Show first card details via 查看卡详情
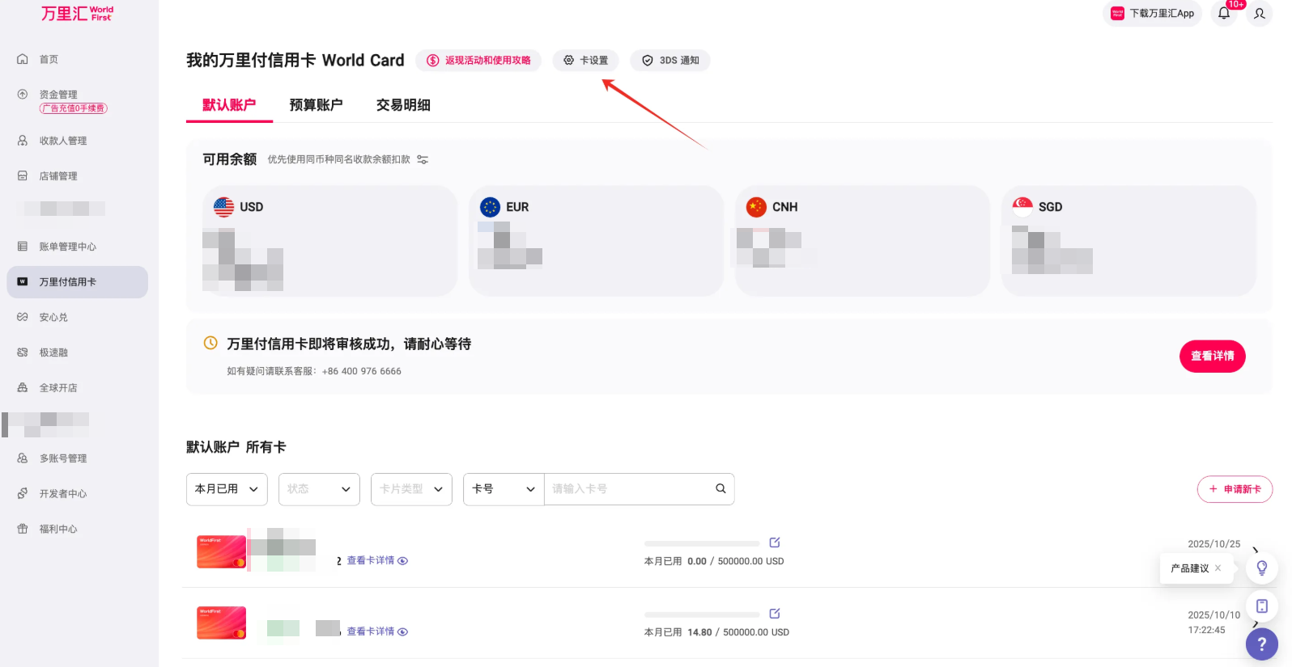 coord(376,560)
